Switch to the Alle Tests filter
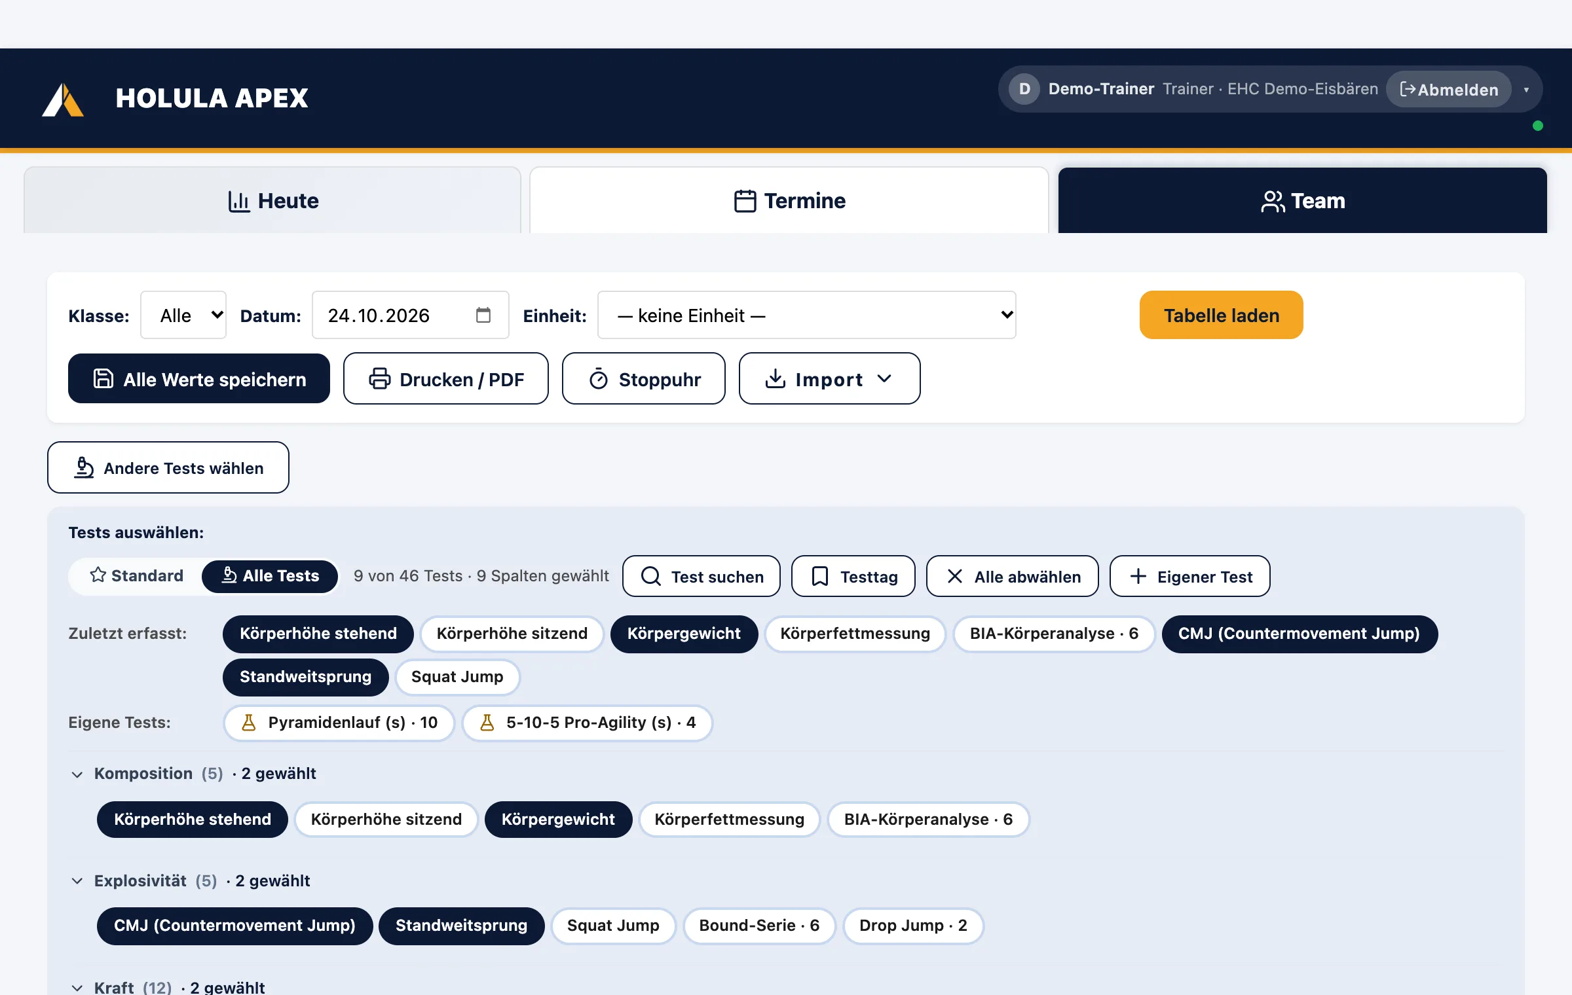 tap(270, 576)
